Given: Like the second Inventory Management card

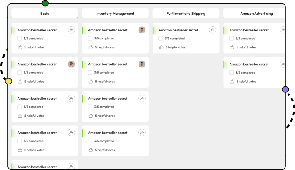Looking at the screenshot, I should click(x=91, y=82).
